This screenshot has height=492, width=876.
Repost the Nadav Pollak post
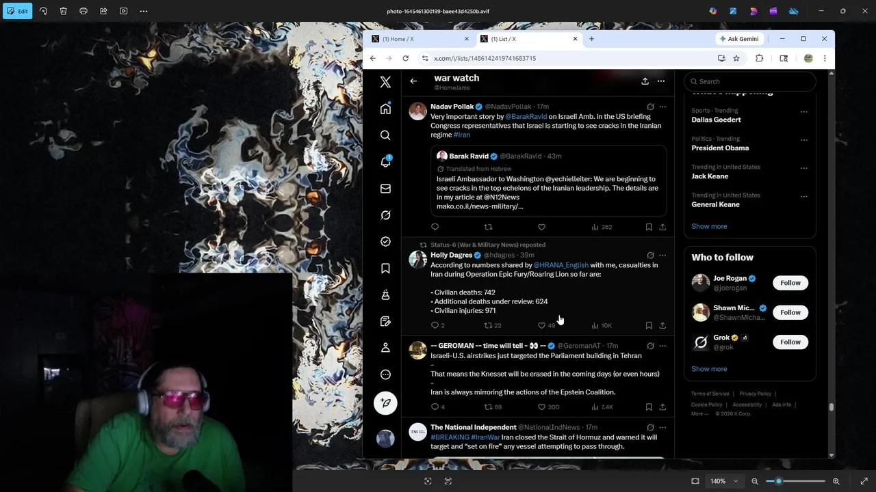488,227
